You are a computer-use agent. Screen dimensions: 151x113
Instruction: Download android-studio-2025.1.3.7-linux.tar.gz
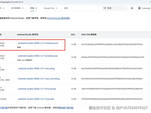(x=37, y=89)
